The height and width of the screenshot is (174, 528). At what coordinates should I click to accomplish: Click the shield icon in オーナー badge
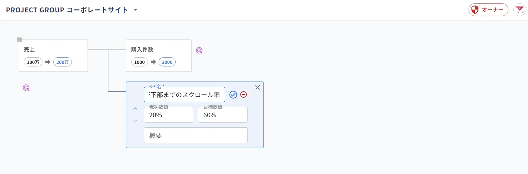point(475,10)
